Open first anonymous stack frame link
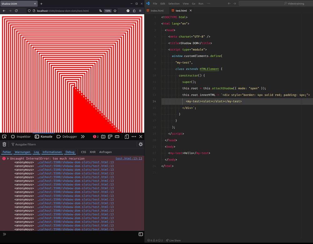 (75, 162)
